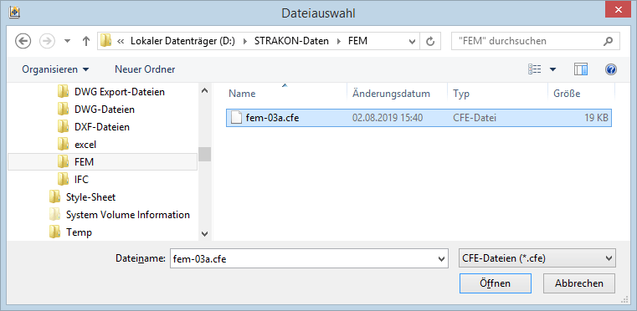This screenshot has height=311, width=637.
Task: Open the Help button
Action: point(611,69)
